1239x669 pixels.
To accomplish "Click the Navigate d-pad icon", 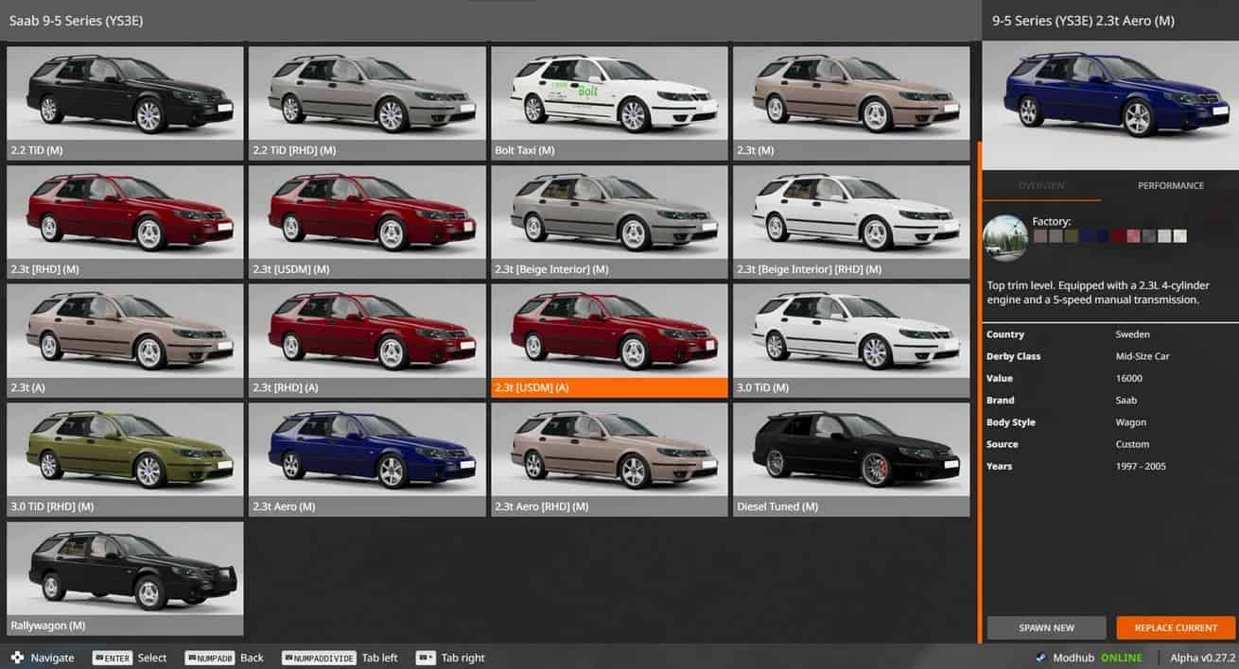I will tap(17, 658).
